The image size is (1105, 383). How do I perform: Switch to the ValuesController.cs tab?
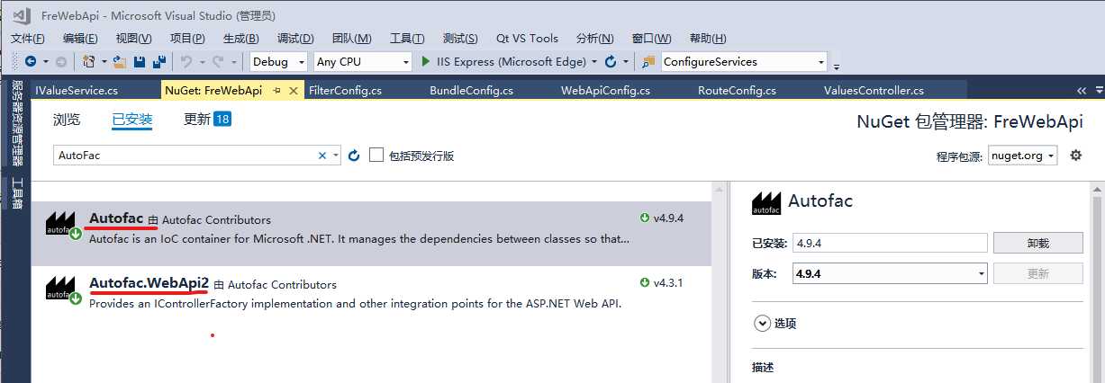point(874,91)
